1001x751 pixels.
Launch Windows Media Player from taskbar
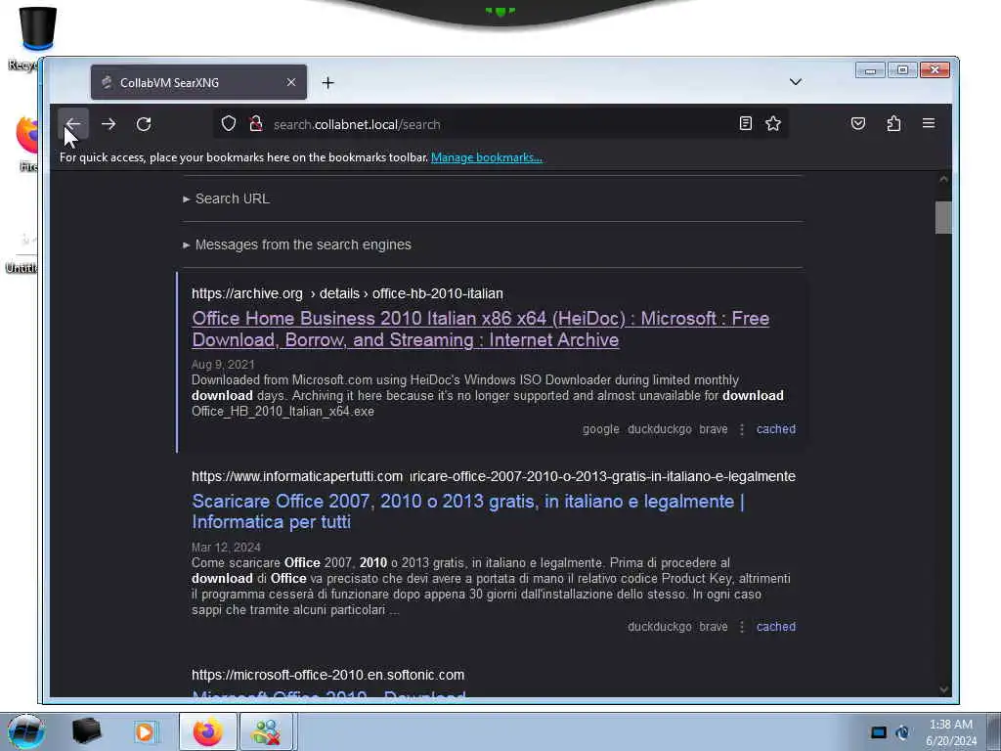pos(145,731)
